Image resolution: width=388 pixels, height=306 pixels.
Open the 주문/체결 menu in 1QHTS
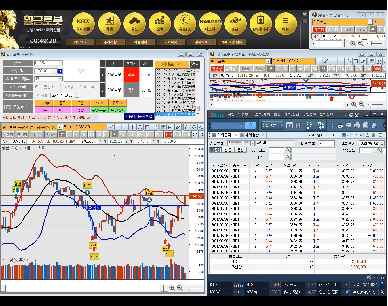pyautogui.click(x=262, y=115)
